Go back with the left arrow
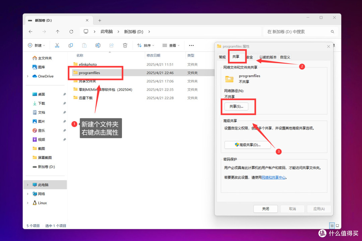 [31, 31]
